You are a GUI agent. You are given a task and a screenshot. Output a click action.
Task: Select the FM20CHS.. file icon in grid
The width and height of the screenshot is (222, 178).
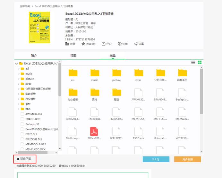[116, 112]
